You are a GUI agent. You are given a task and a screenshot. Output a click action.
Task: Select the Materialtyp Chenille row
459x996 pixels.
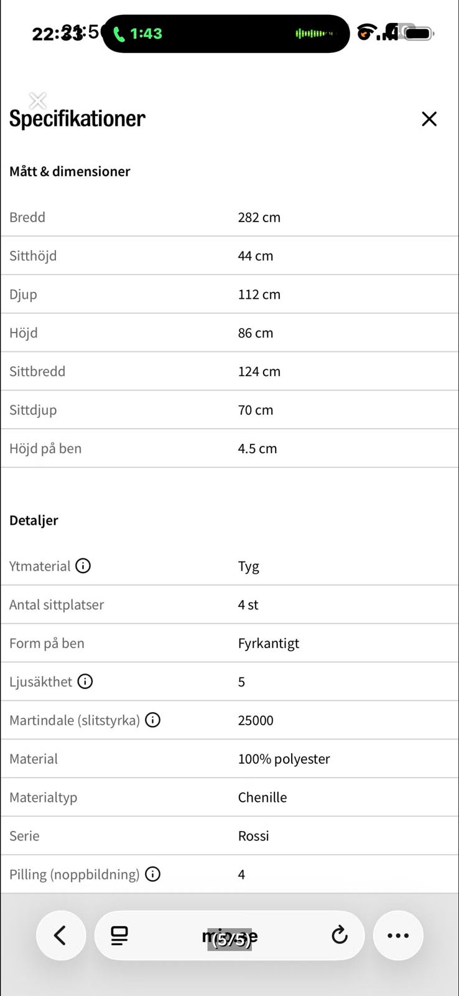click(229, 797)
